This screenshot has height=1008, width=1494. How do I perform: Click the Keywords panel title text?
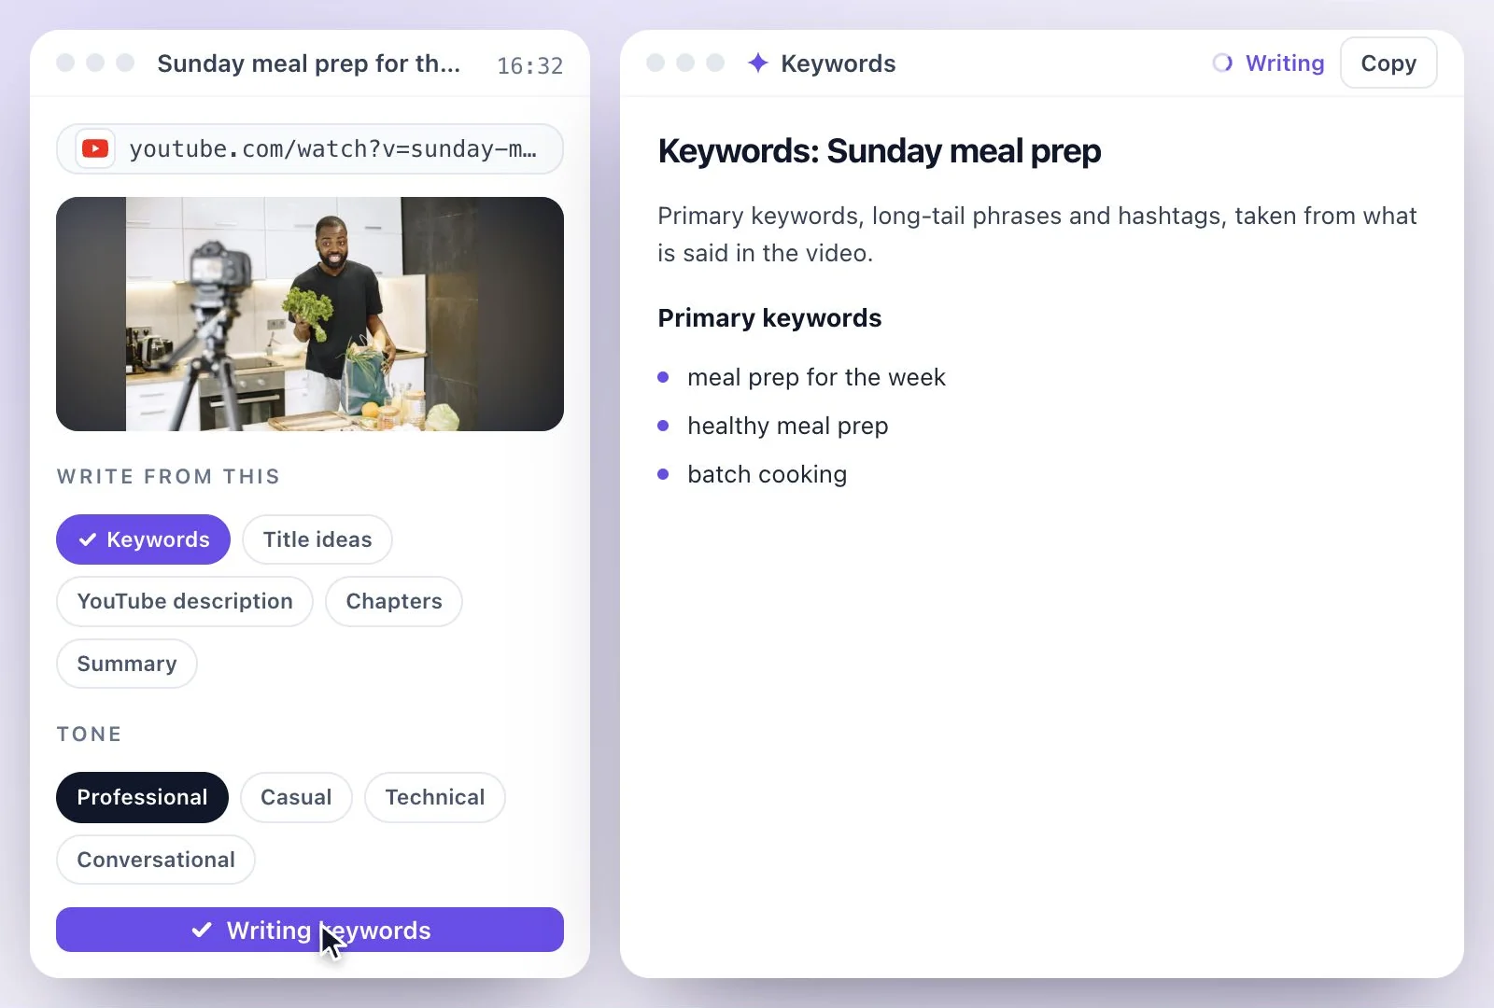pyautogui.click(x=839, y=63)
